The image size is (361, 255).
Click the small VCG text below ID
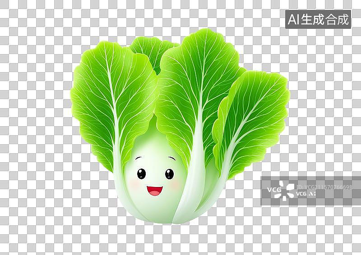coord(301,194)
